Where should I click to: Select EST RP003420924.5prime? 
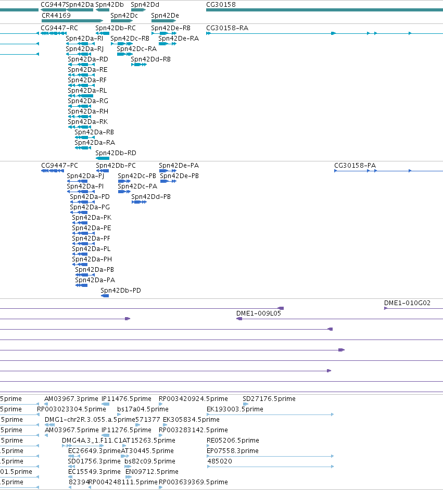[193, 399]
